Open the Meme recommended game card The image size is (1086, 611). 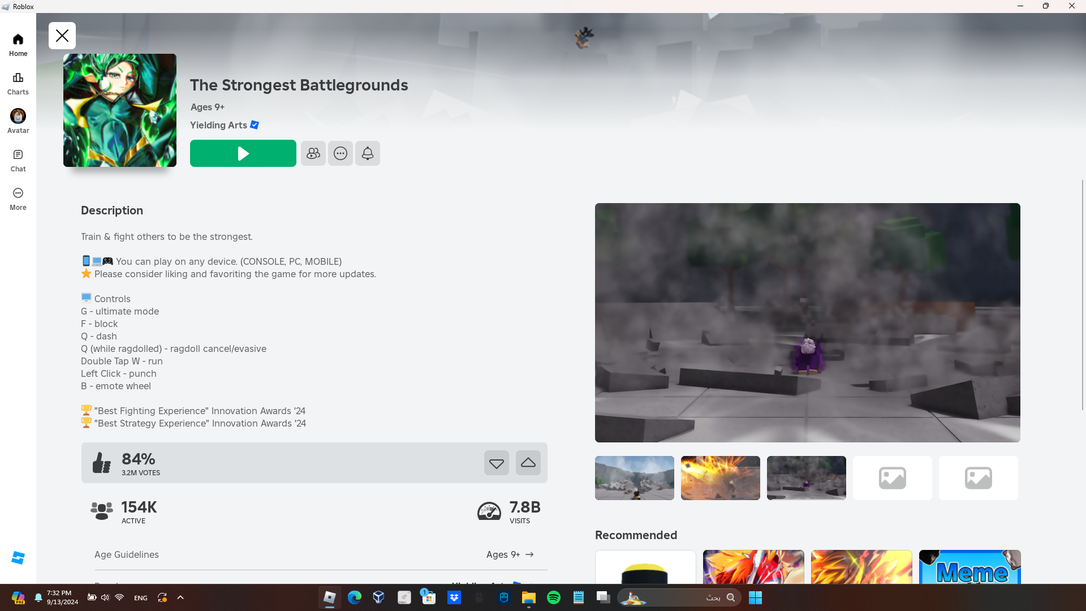pos(970,567)
